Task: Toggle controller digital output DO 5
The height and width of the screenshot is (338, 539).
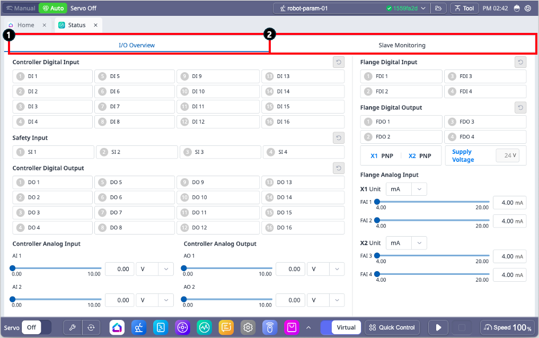Action: pos(134,182)
